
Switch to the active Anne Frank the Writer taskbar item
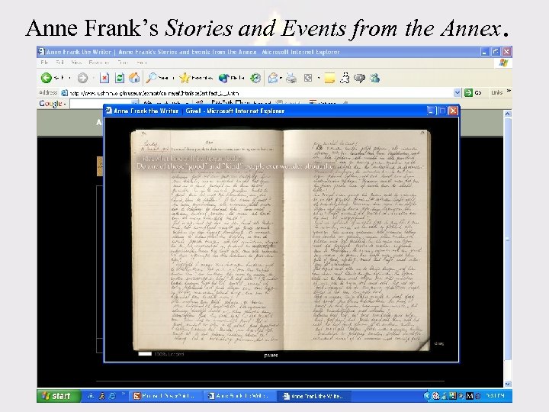pyautogui.click(x=313, y=396)
